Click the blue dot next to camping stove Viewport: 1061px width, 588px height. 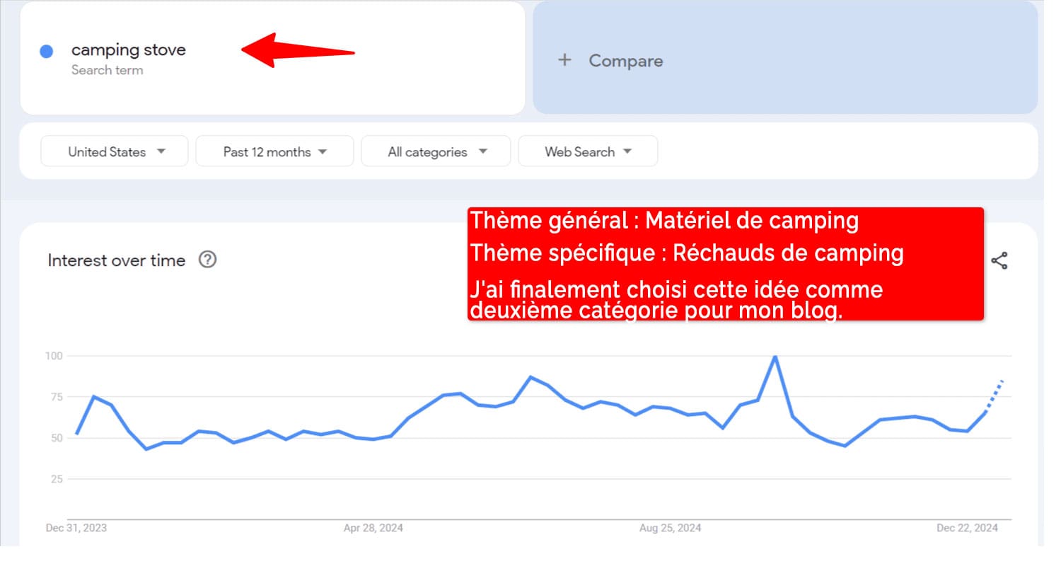47,51
